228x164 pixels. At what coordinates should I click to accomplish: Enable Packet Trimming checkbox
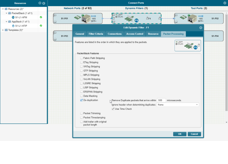pos(81,113)
